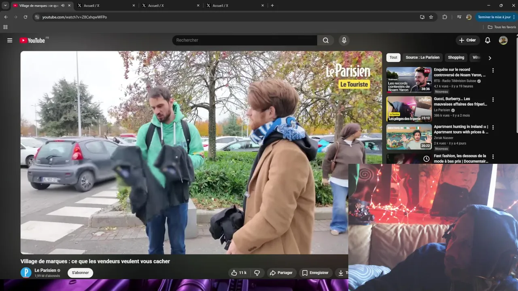The image size is (518, 291).
Task: Go forward with the browser forward arrow
Action: 16,17
